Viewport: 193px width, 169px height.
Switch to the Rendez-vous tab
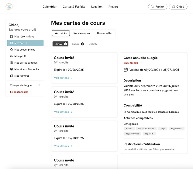coord(82,33)
